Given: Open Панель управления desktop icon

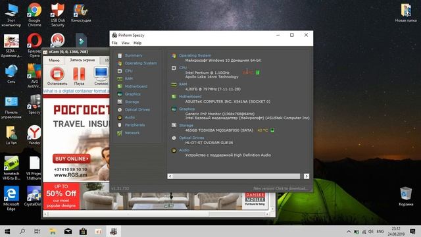Looking at the screenshot, I should click(11, 107).
